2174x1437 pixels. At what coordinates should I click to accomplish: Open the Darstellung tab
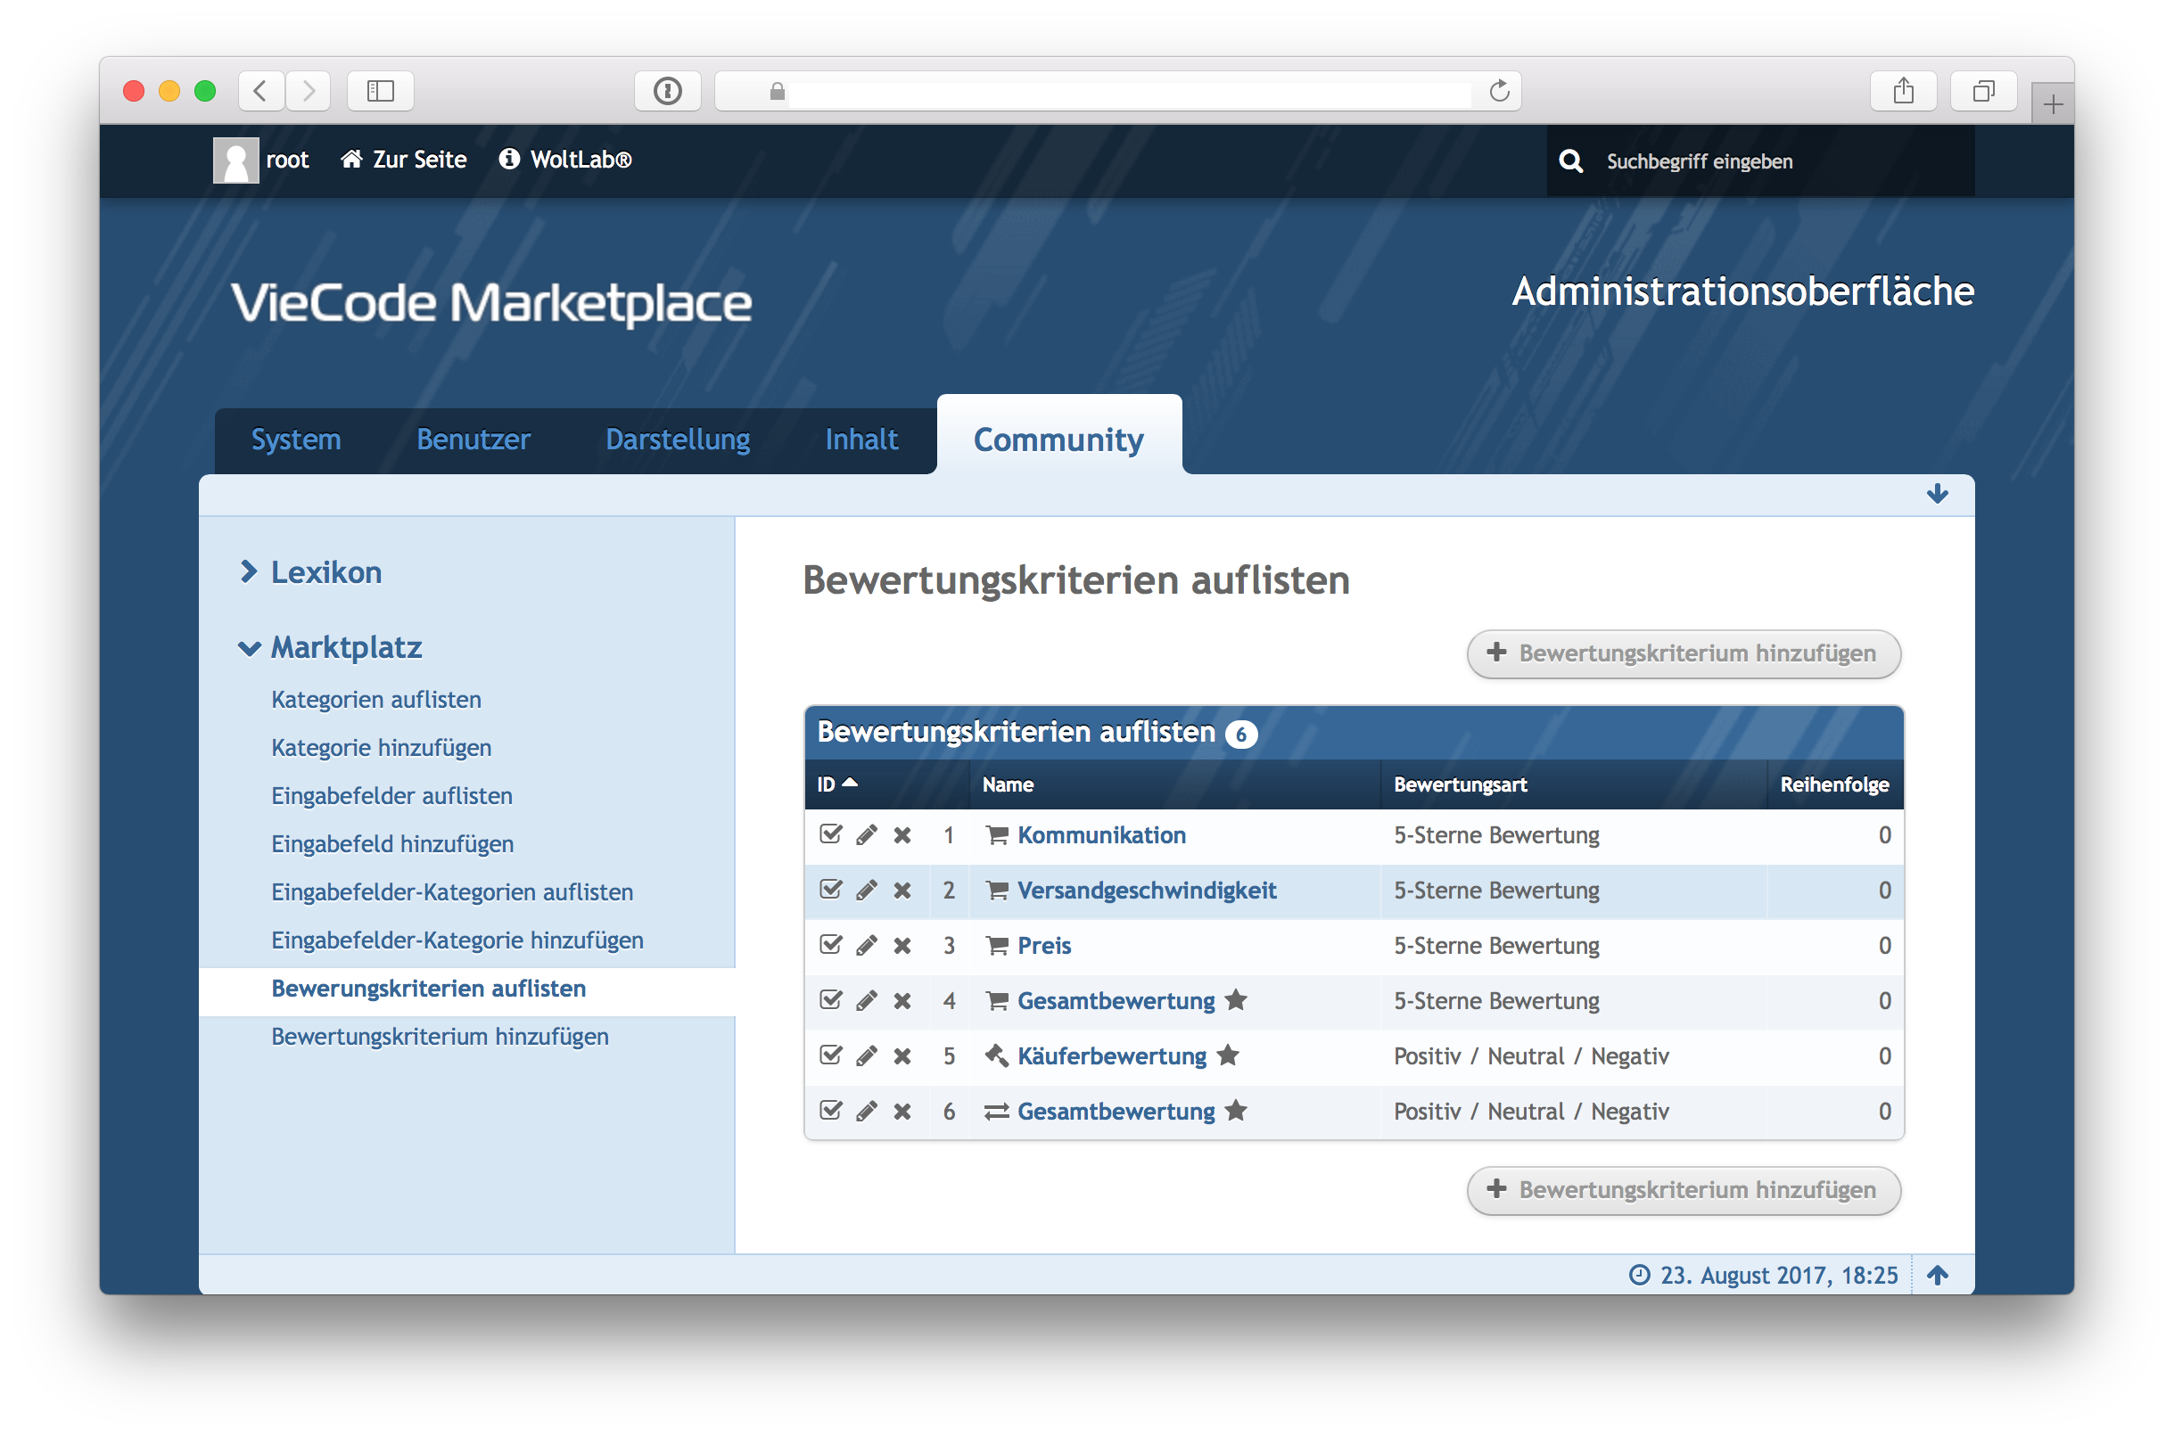678,439
